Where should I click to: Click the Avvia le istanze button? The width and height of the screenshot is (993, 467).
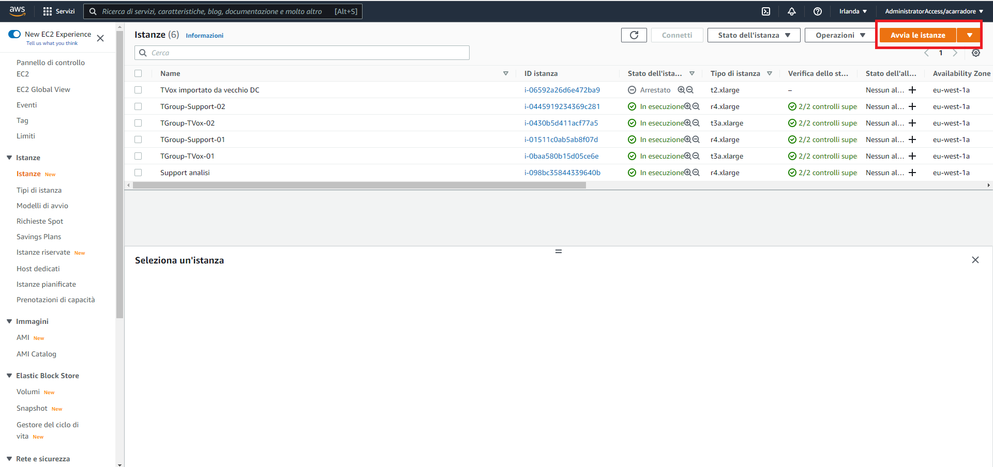coord(918,35)
